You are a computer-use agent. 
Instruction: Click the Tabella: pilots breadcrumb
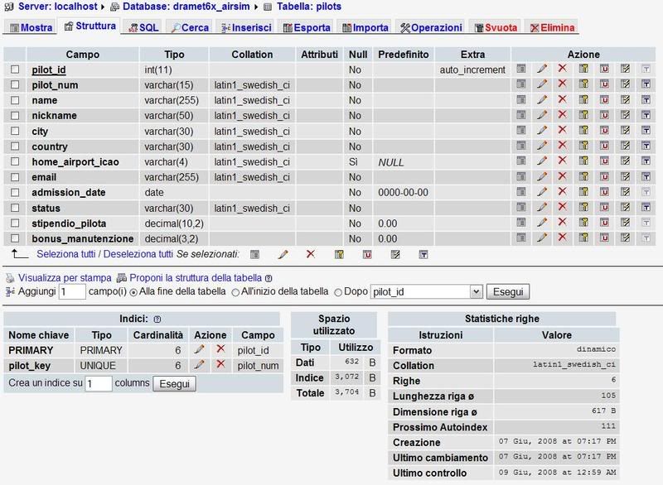click(308, 7)
